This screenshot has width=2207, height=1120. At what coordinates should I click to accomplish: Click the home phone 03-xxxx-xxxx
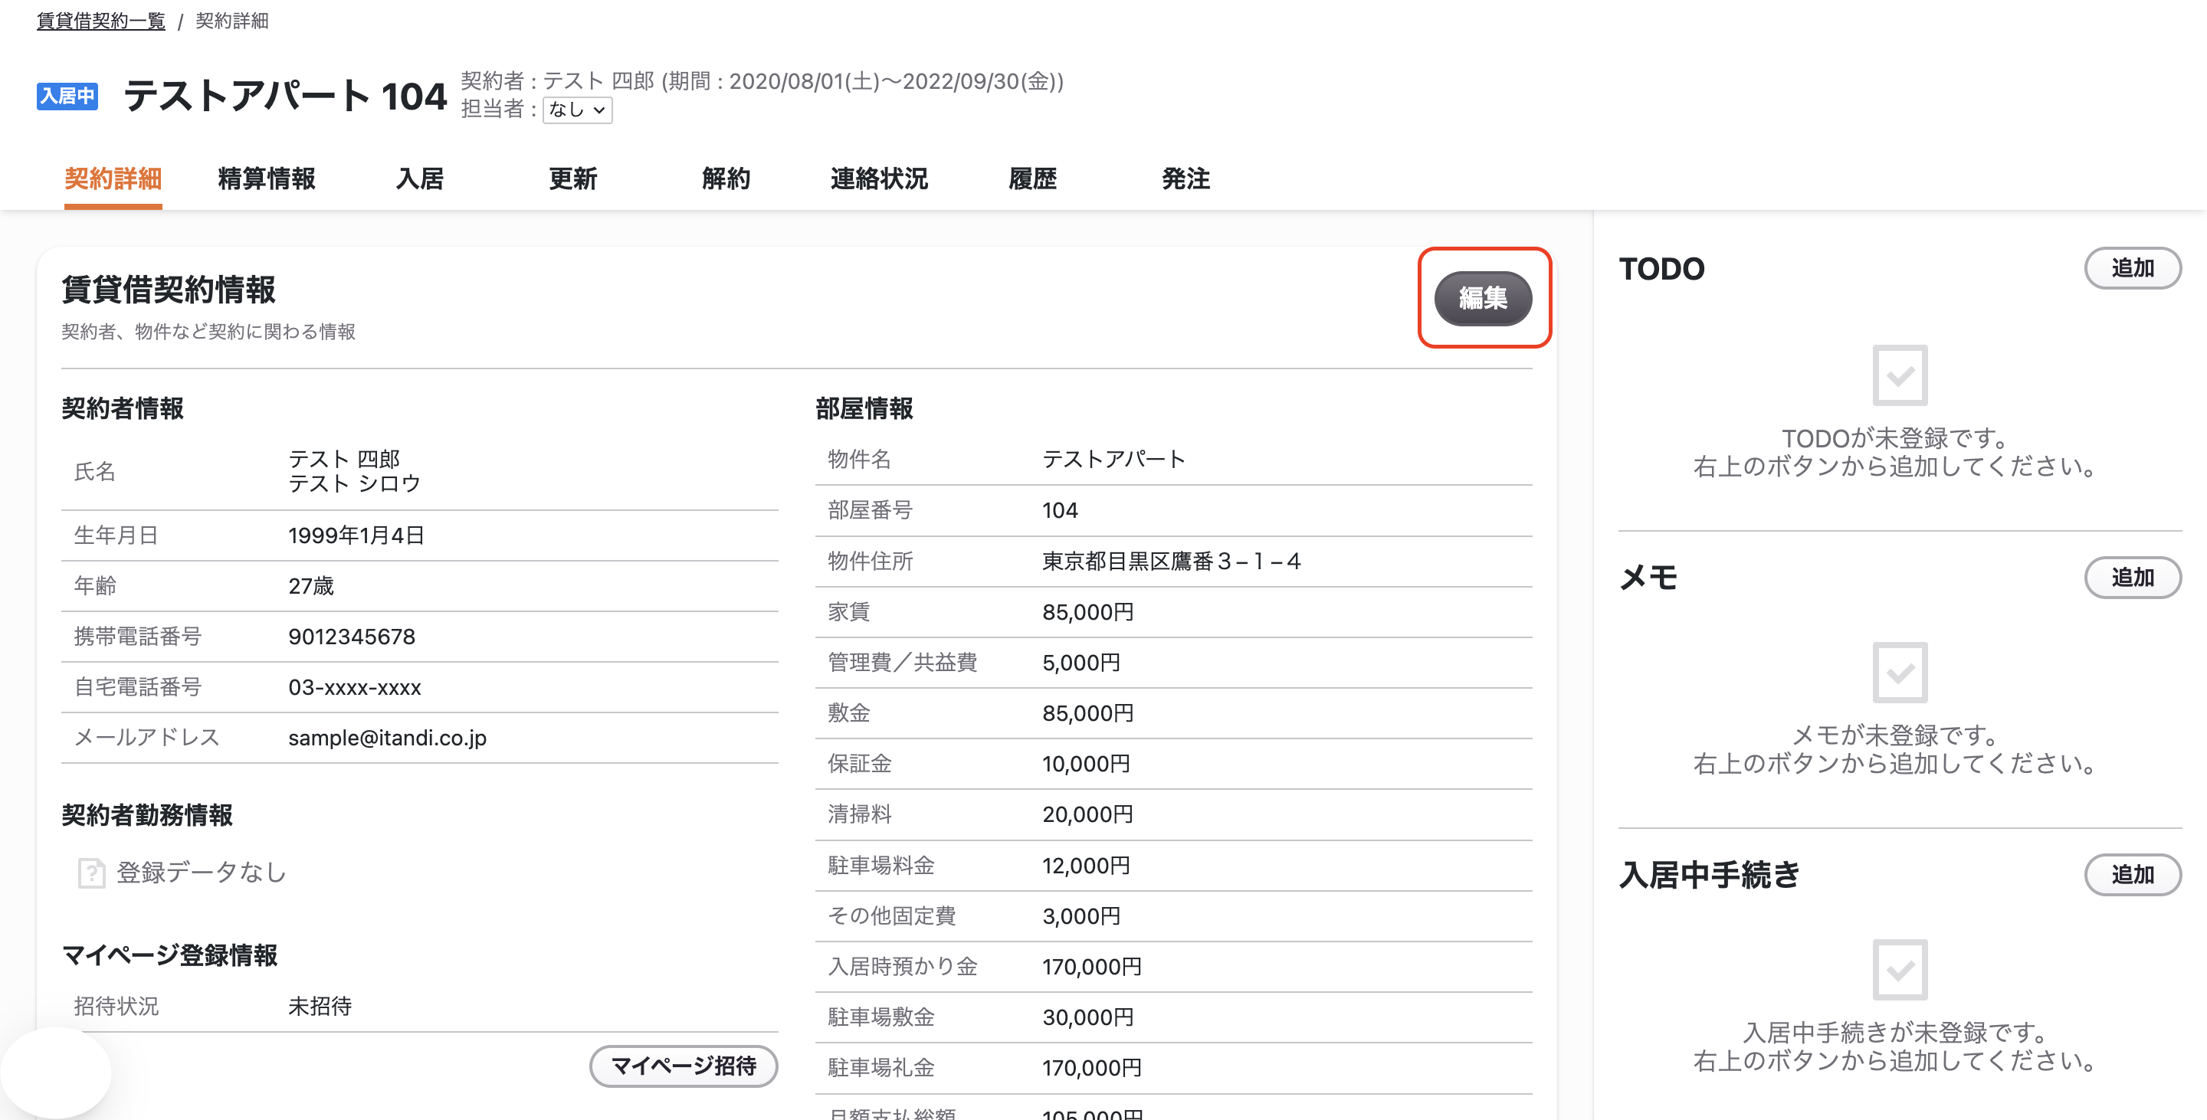tap(355, 688)
